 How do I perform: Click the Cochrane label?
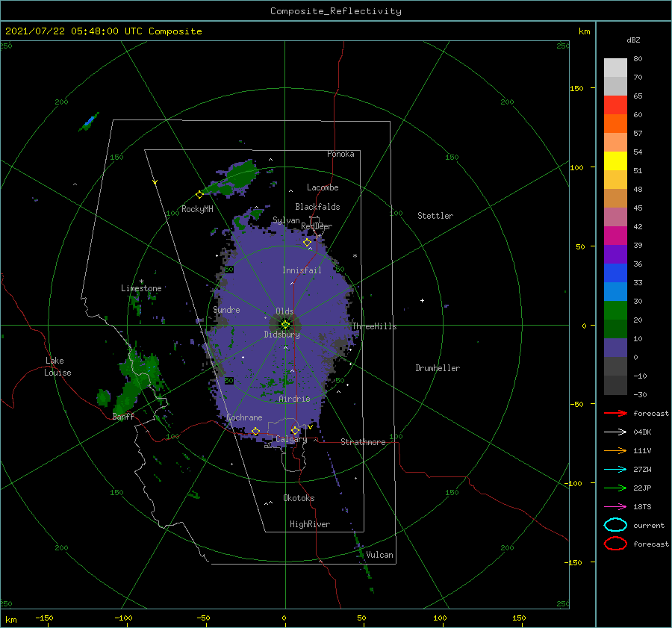coord(244,417)
